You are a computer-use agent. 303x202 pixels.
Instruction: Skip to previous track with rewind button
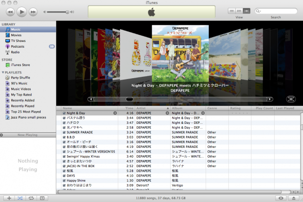(10, 12)
